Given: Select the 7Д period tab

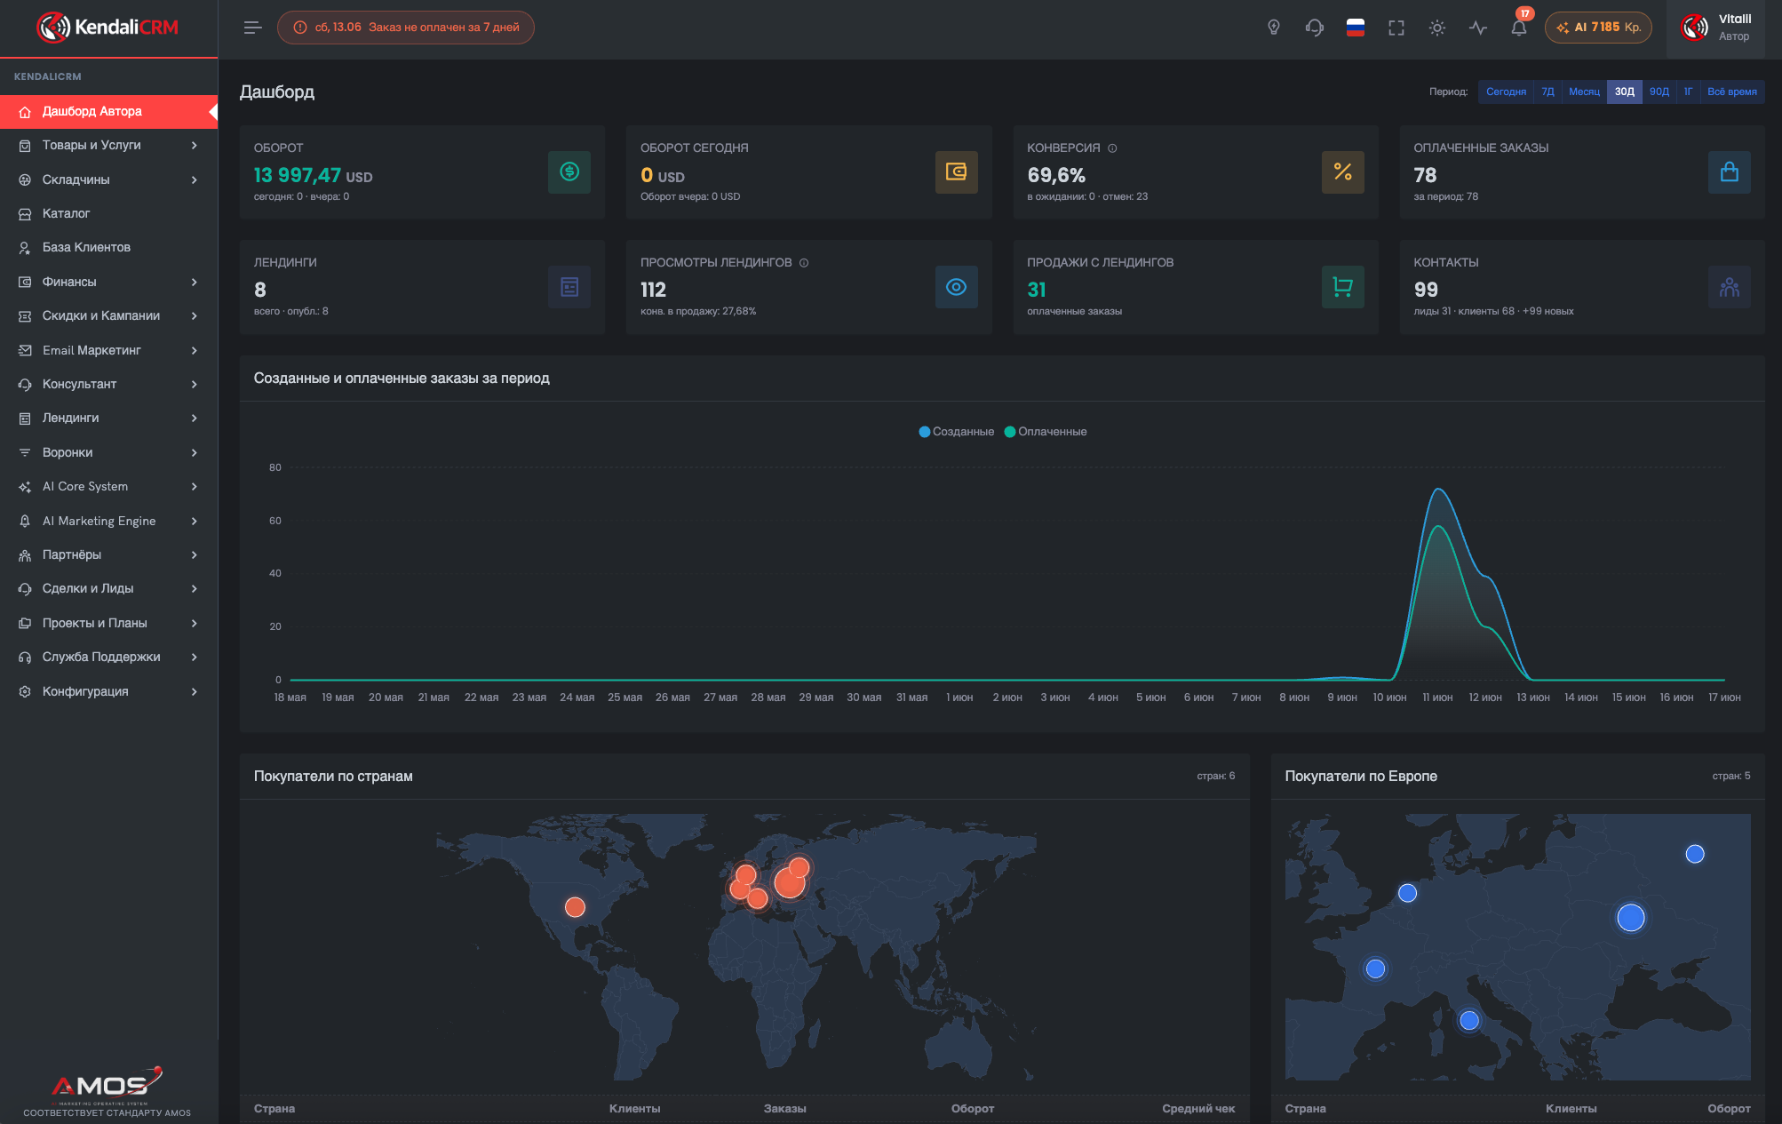Looking at the screenshot, I should (1547, 92).
